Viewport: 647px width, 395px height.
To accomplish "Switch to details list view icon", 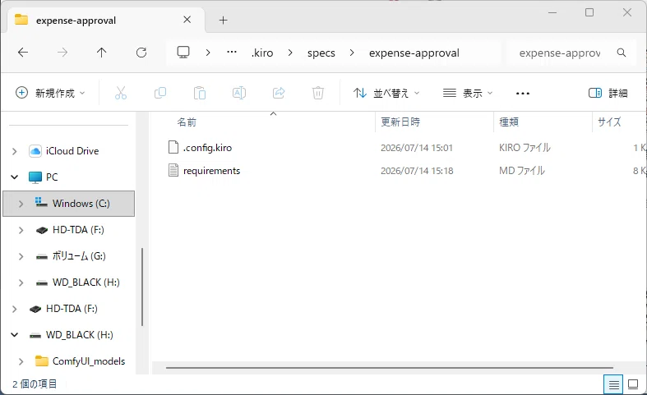I will coord(613,384).
